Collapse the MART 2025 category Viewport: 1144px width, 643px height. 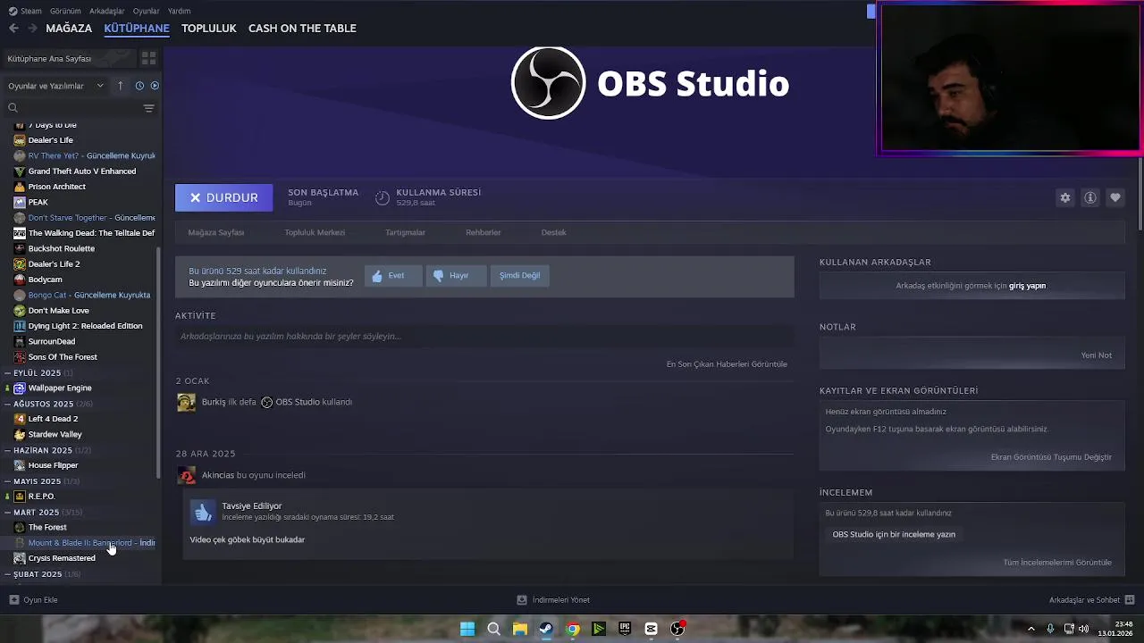7,513
